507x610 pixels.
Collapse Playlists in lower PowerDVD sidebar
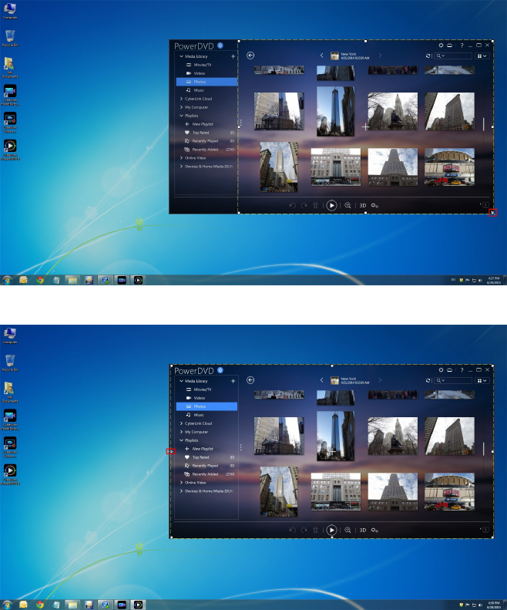[181, 440]
